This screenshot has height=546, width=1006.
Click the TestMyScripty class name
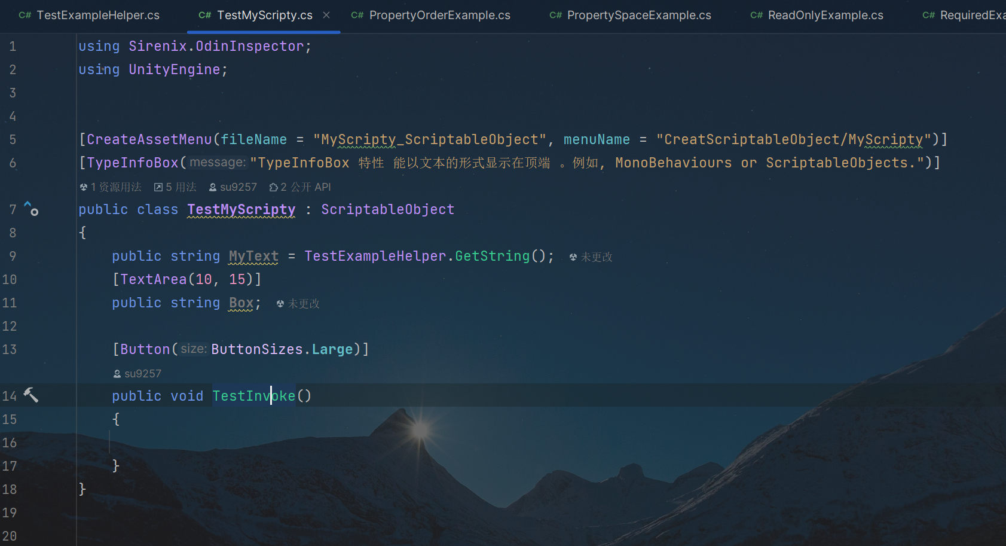241,209
